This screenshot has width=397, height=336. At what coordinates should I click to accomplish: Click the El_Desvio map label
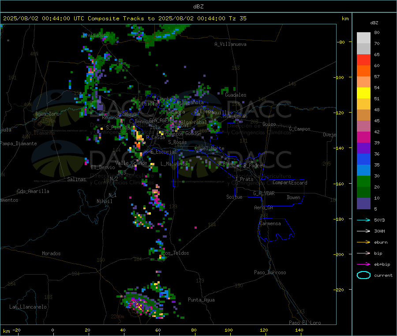[x=103, y=167]
